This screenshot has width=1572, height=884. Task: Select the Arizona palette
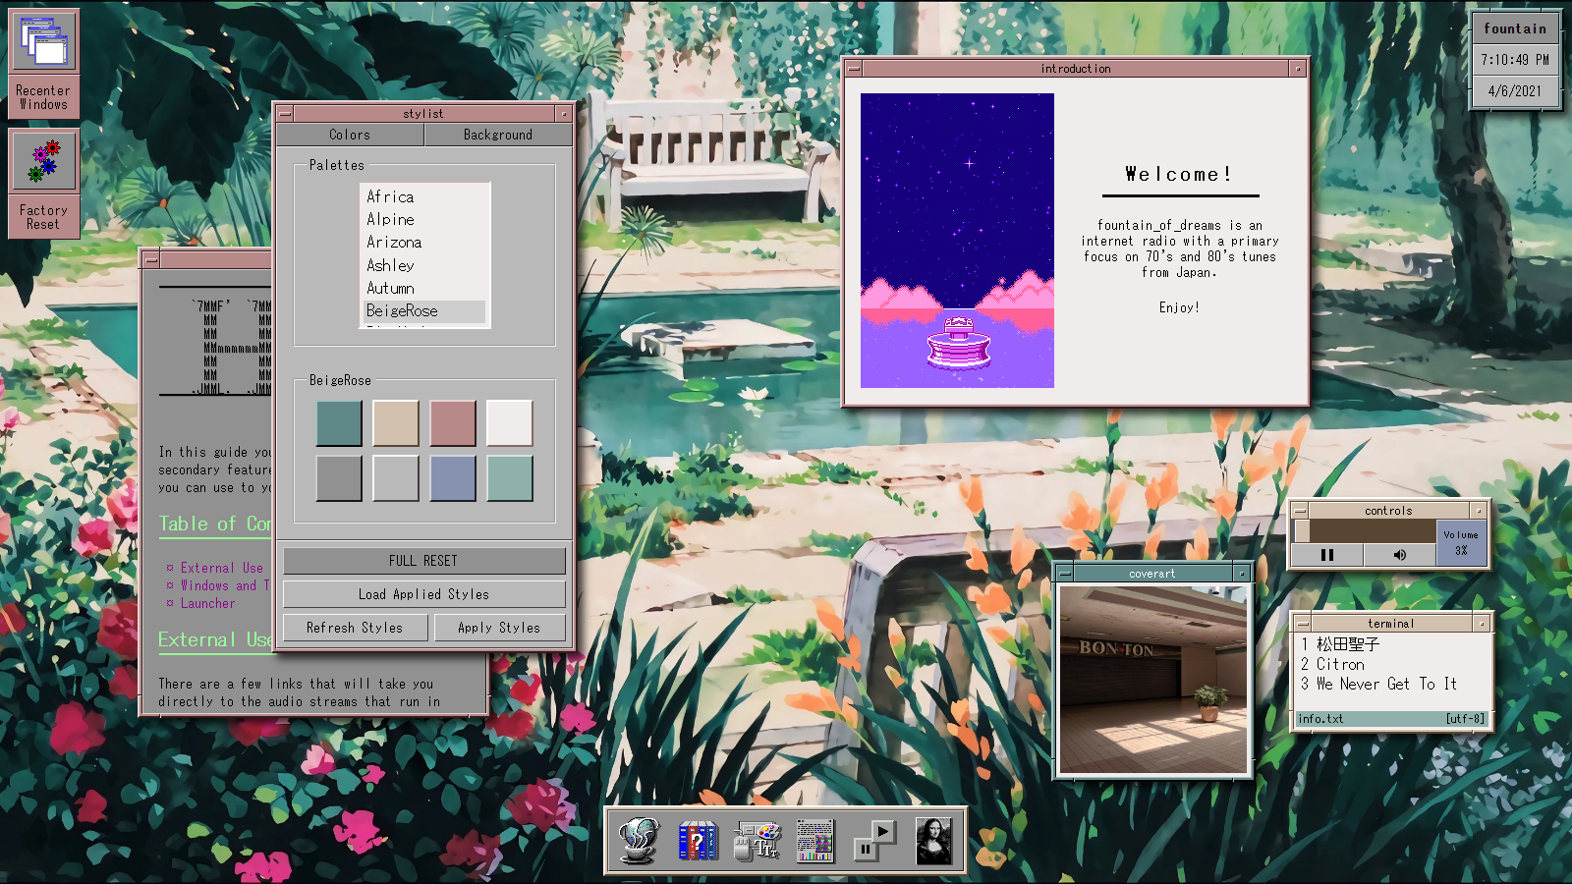pyautogui.click(x=425, y=242)
